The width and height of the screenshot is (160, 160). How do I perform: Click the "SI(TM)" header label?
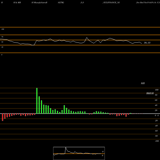61,3
